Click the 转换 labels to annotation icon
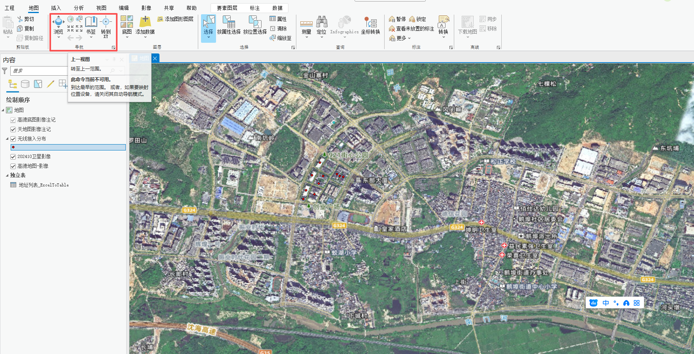Viewport: 694px width, 354px height. coord(444,22)
